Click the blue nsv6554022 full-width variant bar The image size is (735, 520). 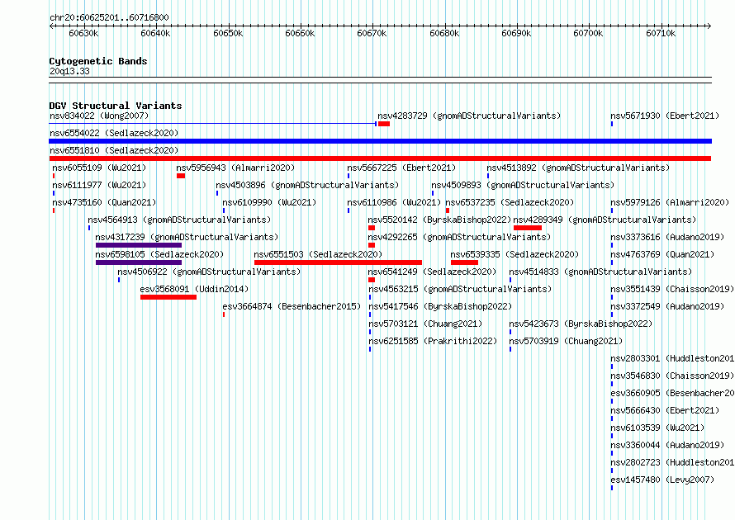point(380,141)
